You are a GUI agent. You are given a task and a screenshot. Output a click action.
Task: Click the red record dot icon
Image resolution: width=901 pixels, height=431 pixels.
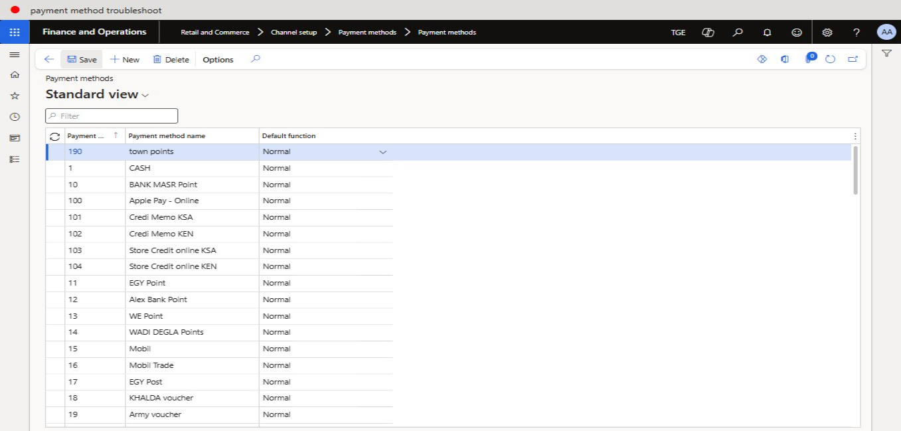tap(15, 10)
